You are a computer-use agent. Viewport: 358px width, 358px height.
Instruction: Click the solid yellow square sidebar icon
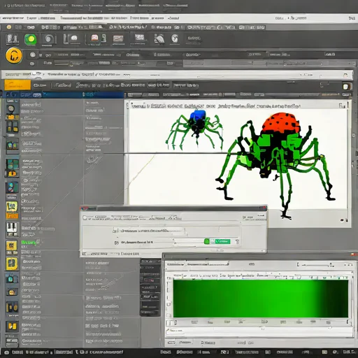(x=12, y=264)
